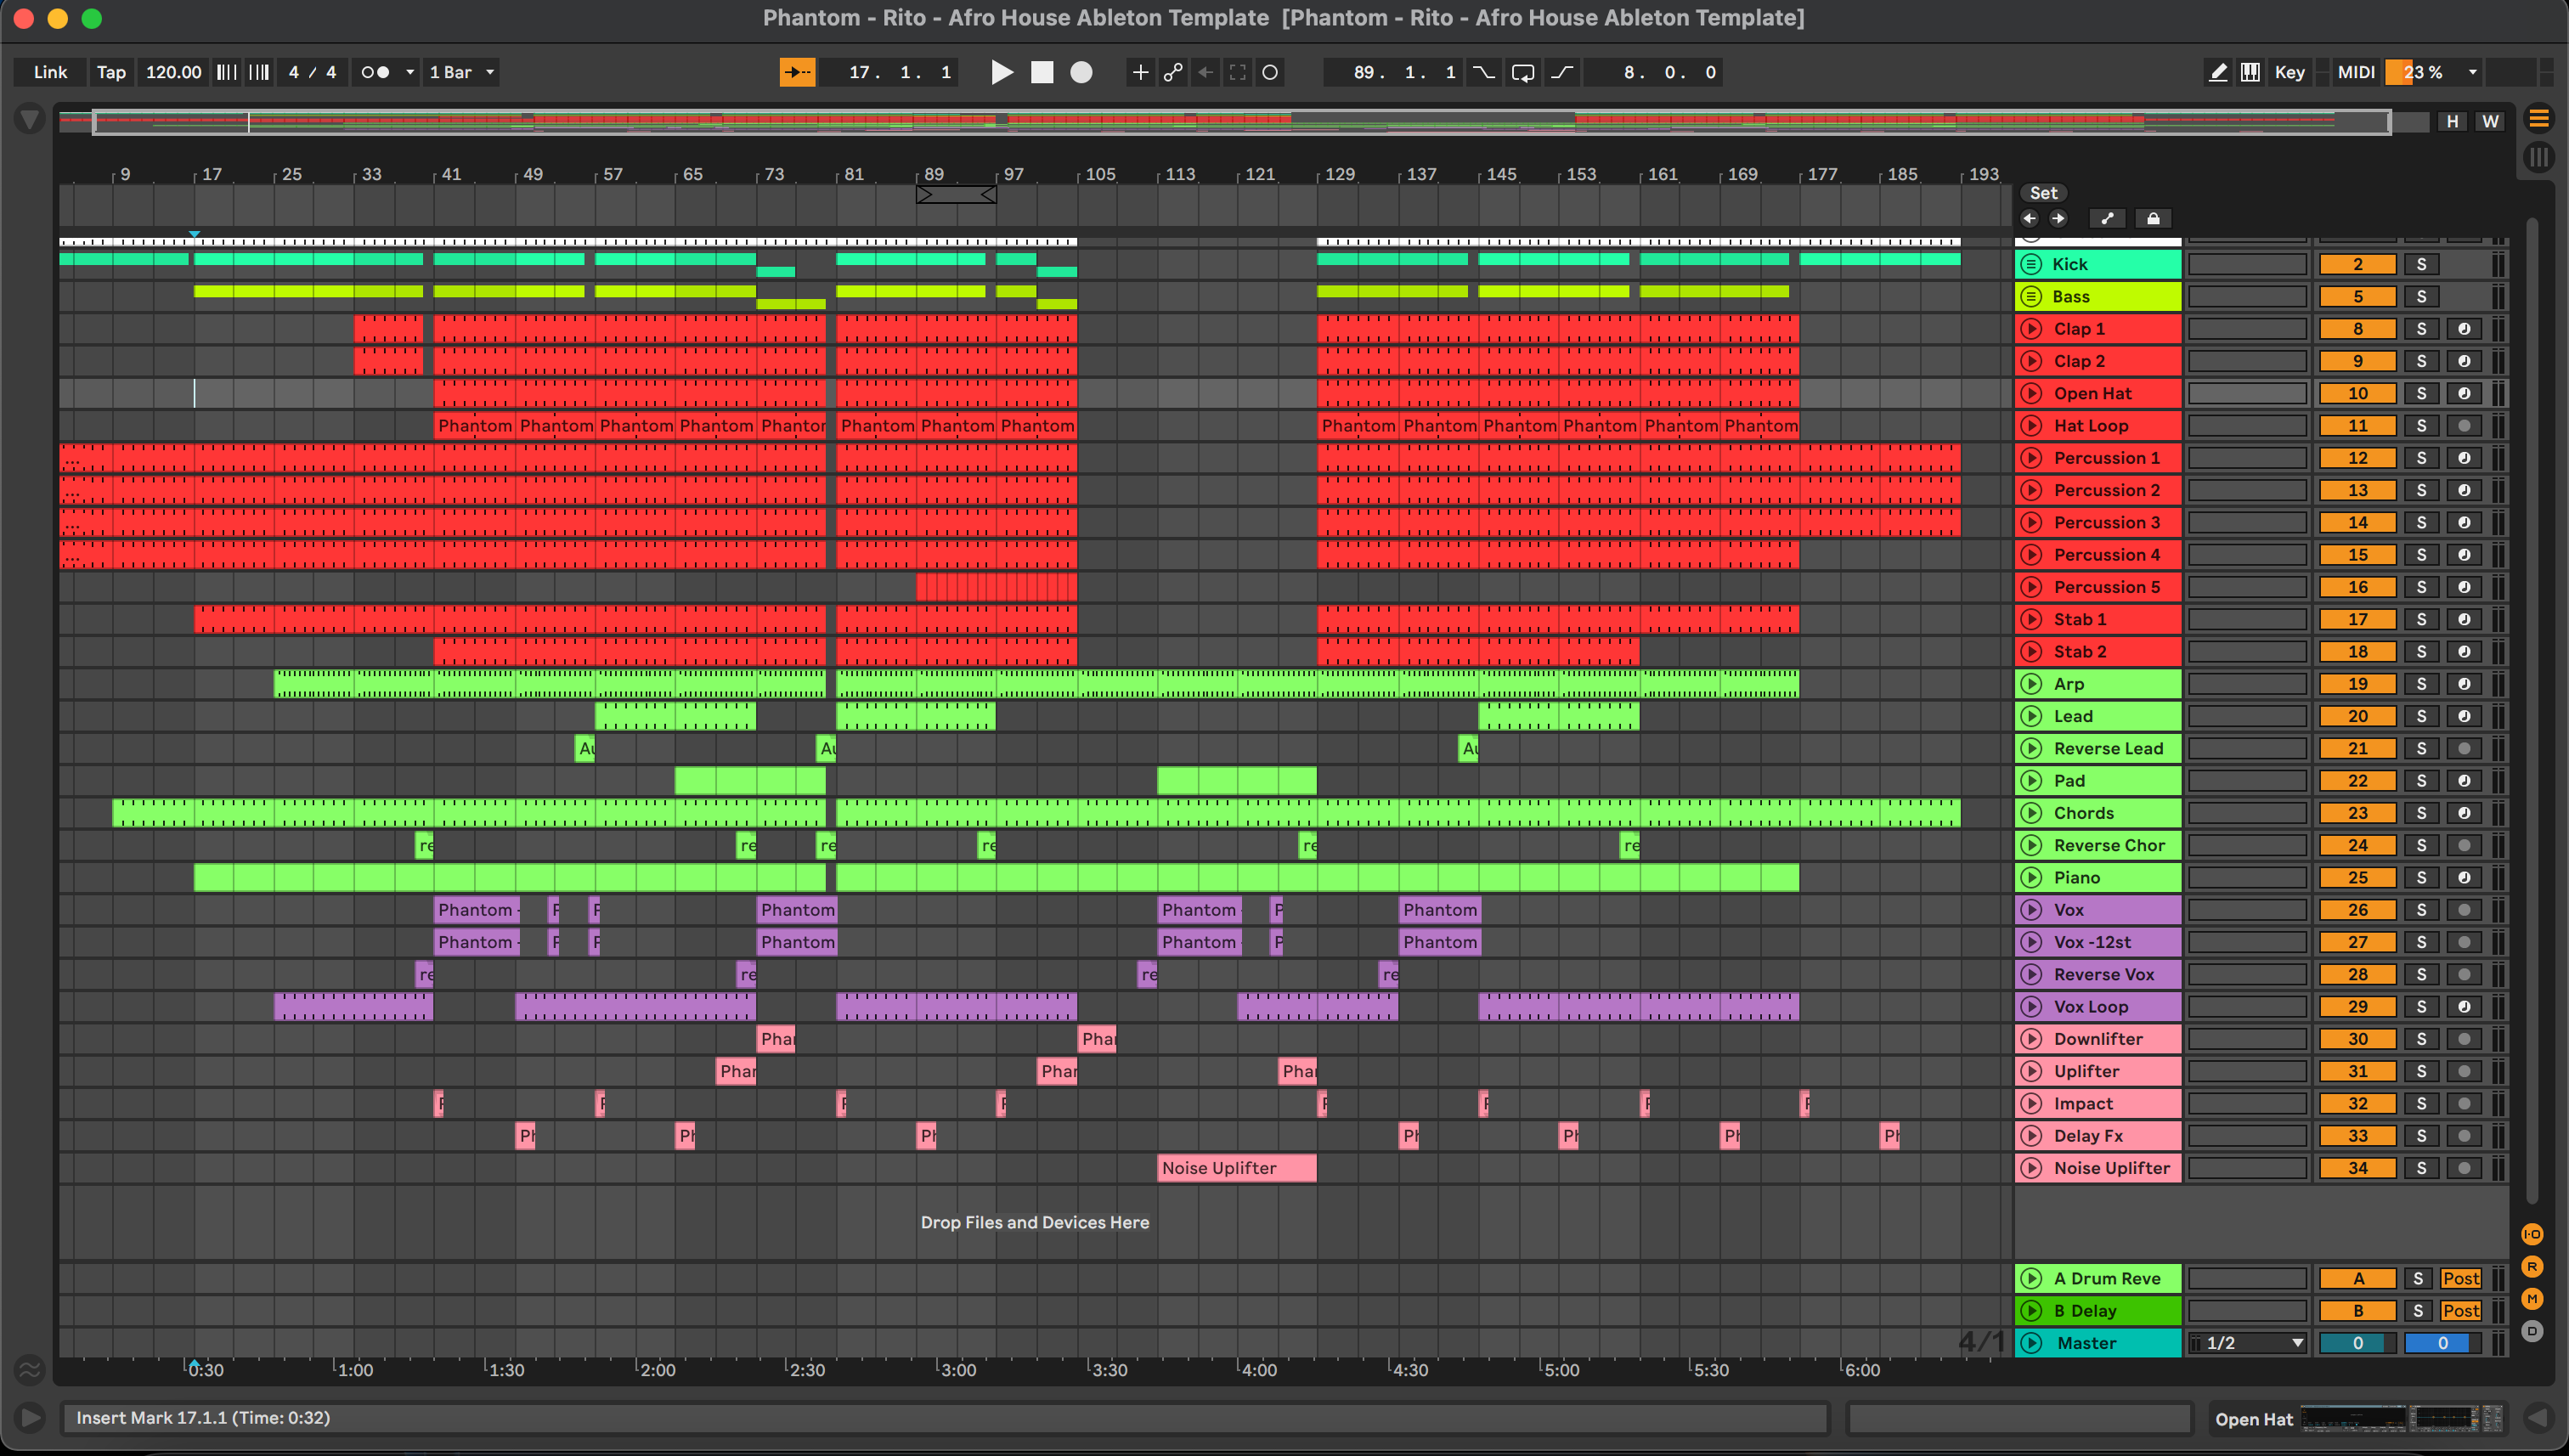
Task: Click the Lock Envelopes padlock icon
Action: pyautogui.click(x=2153, y=219)
